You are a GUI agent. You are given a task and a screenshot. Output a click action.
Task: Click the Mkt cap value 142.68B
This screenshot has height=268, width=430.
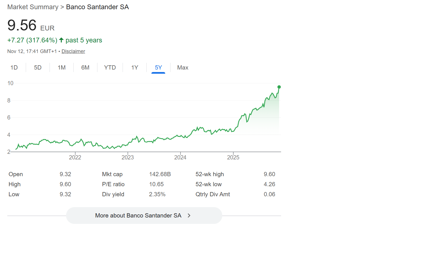160,174
